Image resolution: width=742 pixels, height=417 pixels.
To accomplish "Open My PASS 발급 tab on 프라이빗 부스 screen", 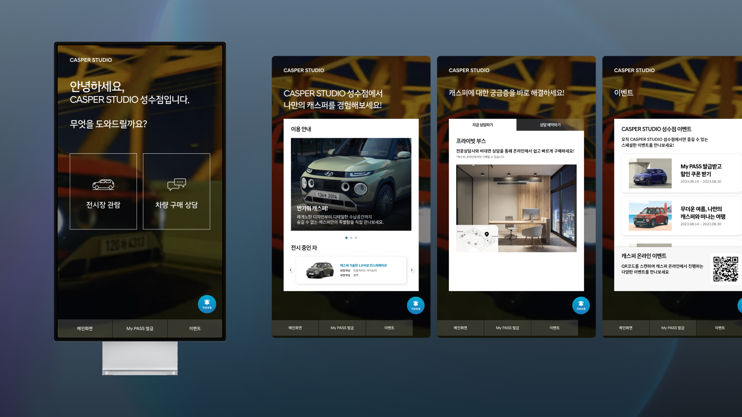I will (507, 328).
